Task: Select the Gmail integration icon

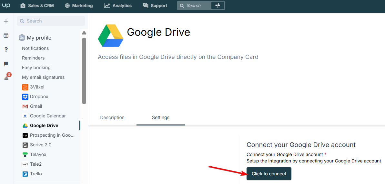Action: pyautogui.click(x=25, y=106)
